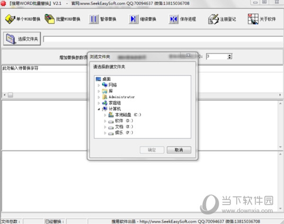Click the about software icon
Image resolution: width=284 pixels, height=224 pixels.
(x=253, y=19)
